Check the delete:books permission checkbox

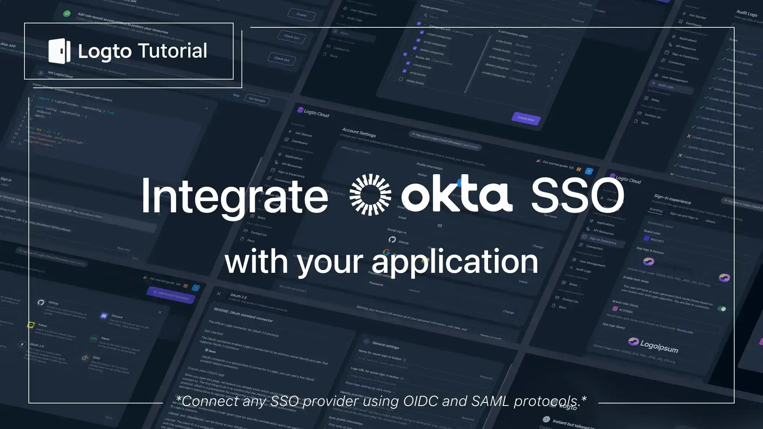(x=401, y=79)
